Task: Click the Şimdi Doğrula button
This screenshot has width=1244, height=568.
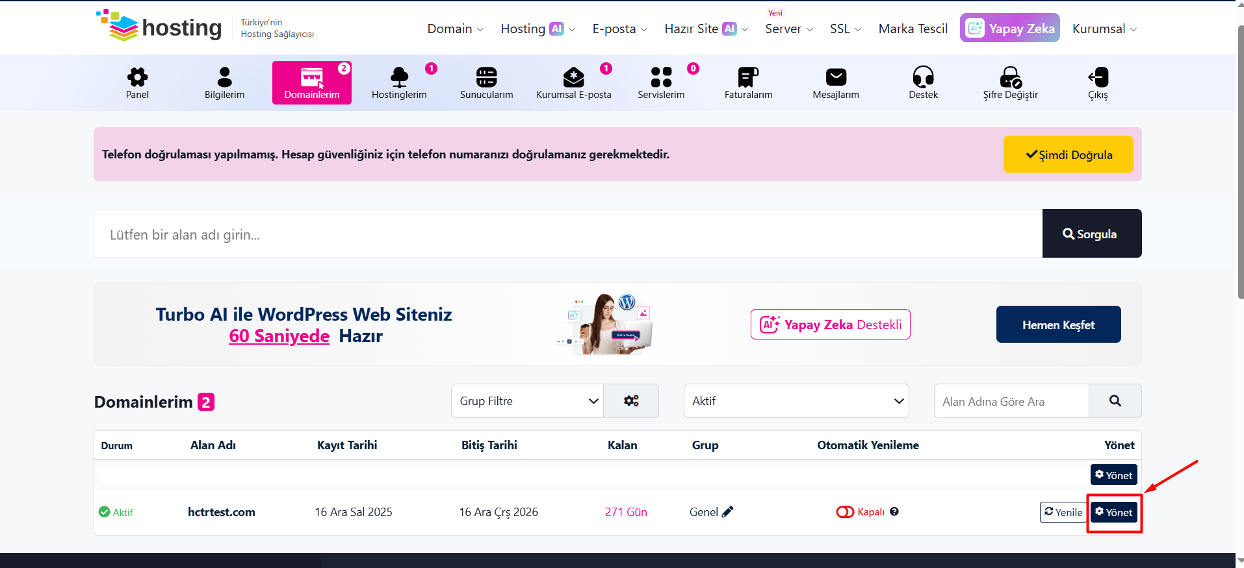Action: point(1069,154)
